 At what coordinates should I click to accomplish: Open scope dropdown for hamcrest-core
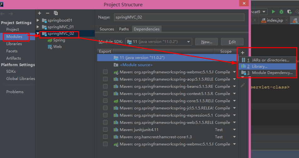pyautogui.click(x=234, y=137)
